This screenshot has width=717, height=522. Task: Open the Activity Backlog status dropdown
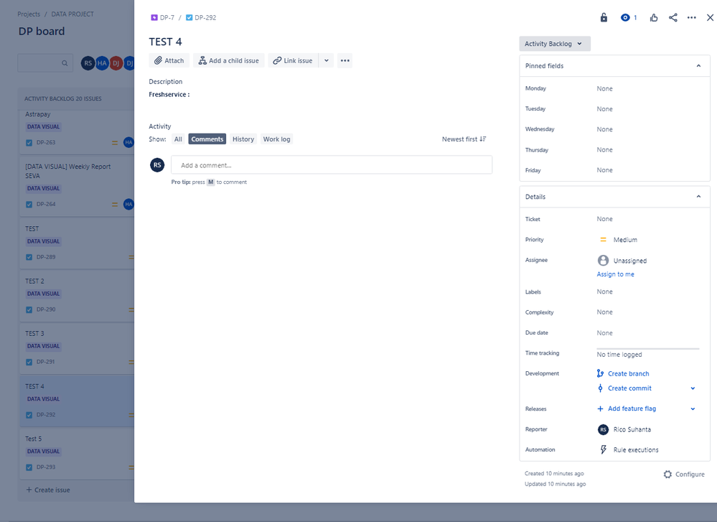555,44
